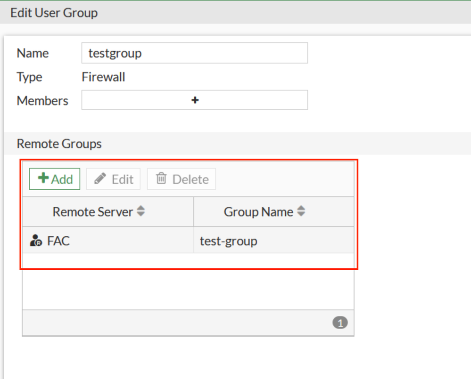Click the Group Name column header text
This screenshot has height=379, width=471.
coord(258,212)
